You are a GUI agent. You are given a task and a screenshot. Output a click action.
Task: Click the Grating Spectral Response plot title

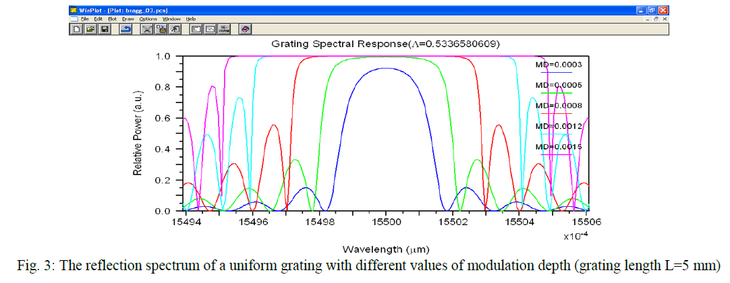pos(386,44)
